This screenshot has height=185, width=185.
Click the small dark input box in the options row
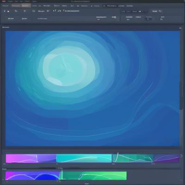pyautogui.click(x=148, y=19)
